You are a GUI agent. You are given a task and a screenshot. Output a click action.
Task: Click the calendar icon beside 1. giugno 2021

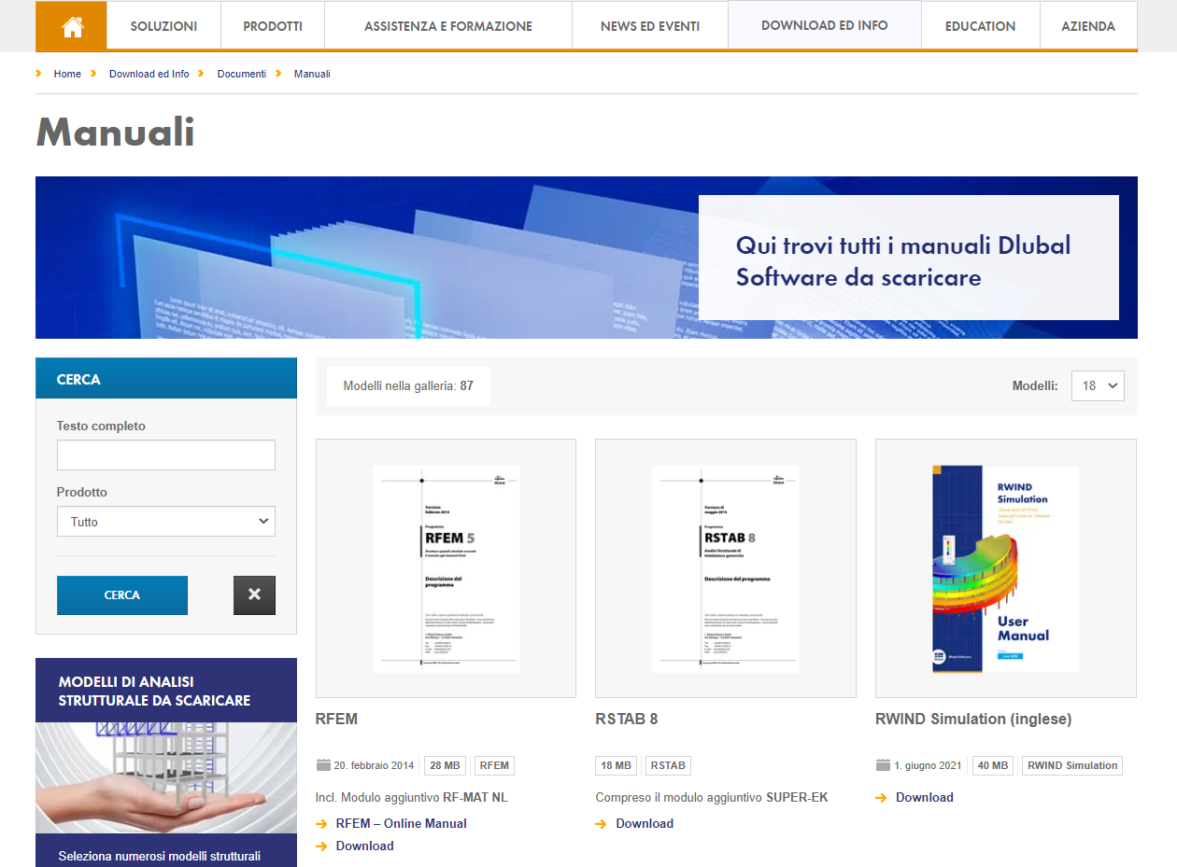point(882,764)
